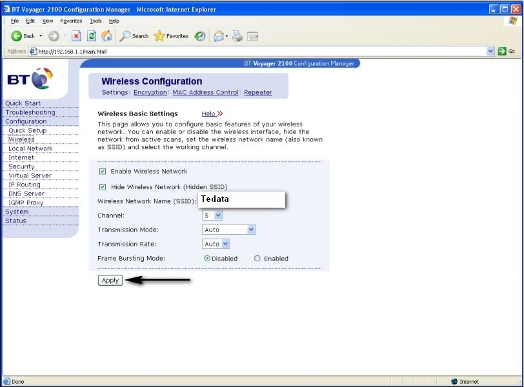Viewport: 524px width, 387px height.
Task: Select Enabled for Frame Bursting Mode
Action: point(257,259)
